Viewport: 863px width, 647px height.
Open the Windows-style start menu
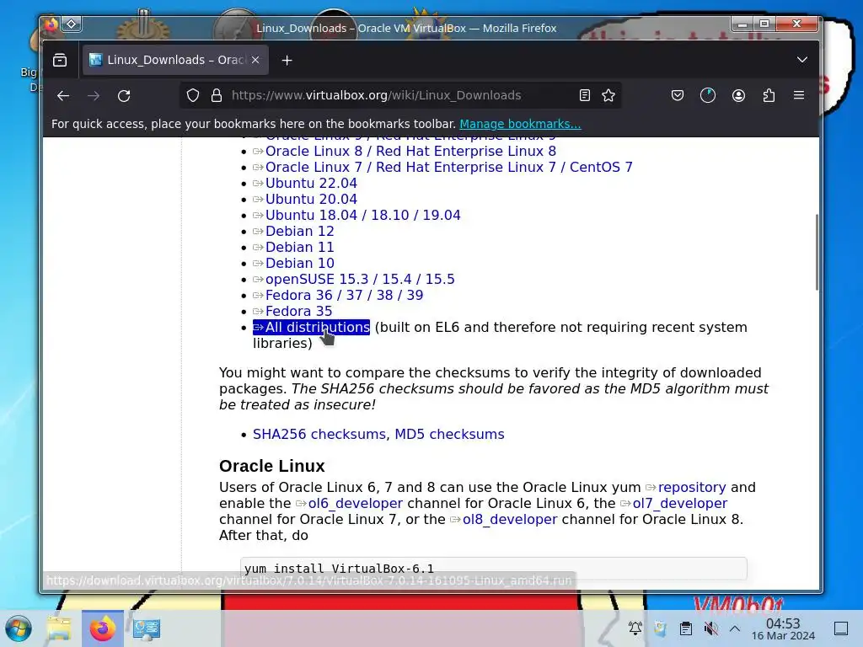(x=19, y=628)
